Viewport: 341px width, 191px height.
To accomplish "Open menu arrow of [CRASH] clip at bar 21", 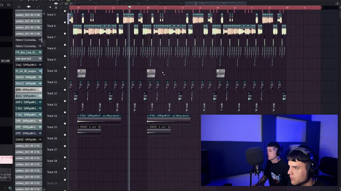I will coord(79,127).
